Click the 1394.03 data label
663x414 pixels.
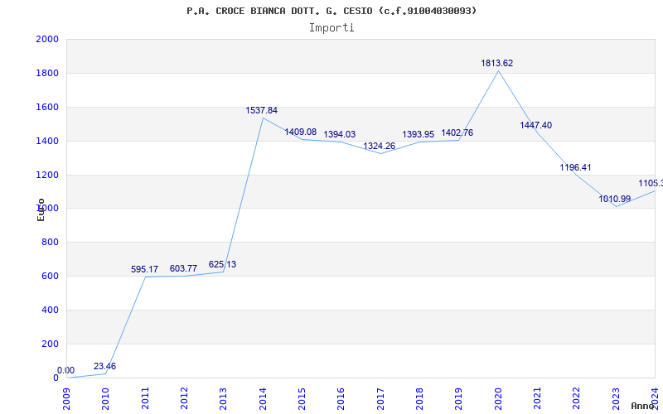340,134
